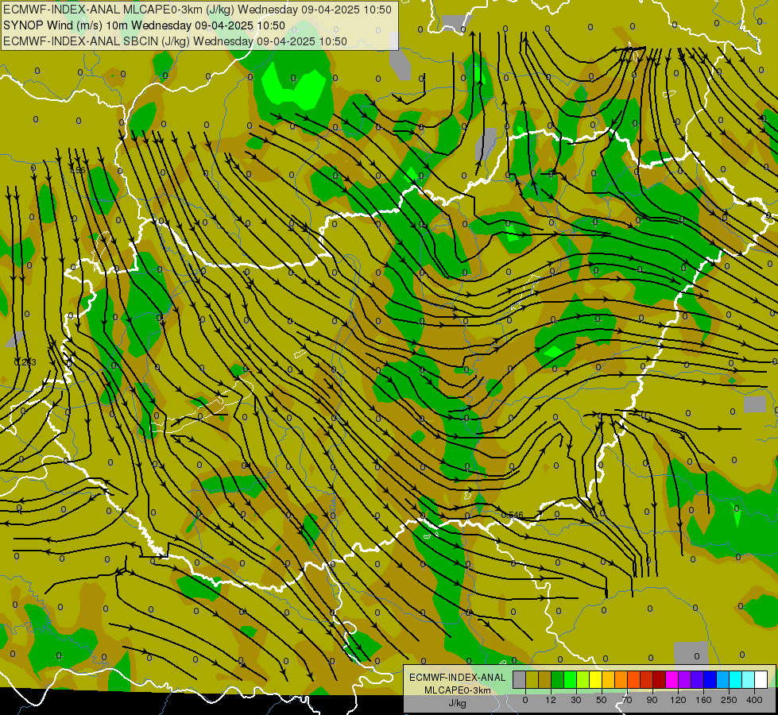Click the map value '0.546'
Screen dimensions: 778x715
[x=512, y=515]
